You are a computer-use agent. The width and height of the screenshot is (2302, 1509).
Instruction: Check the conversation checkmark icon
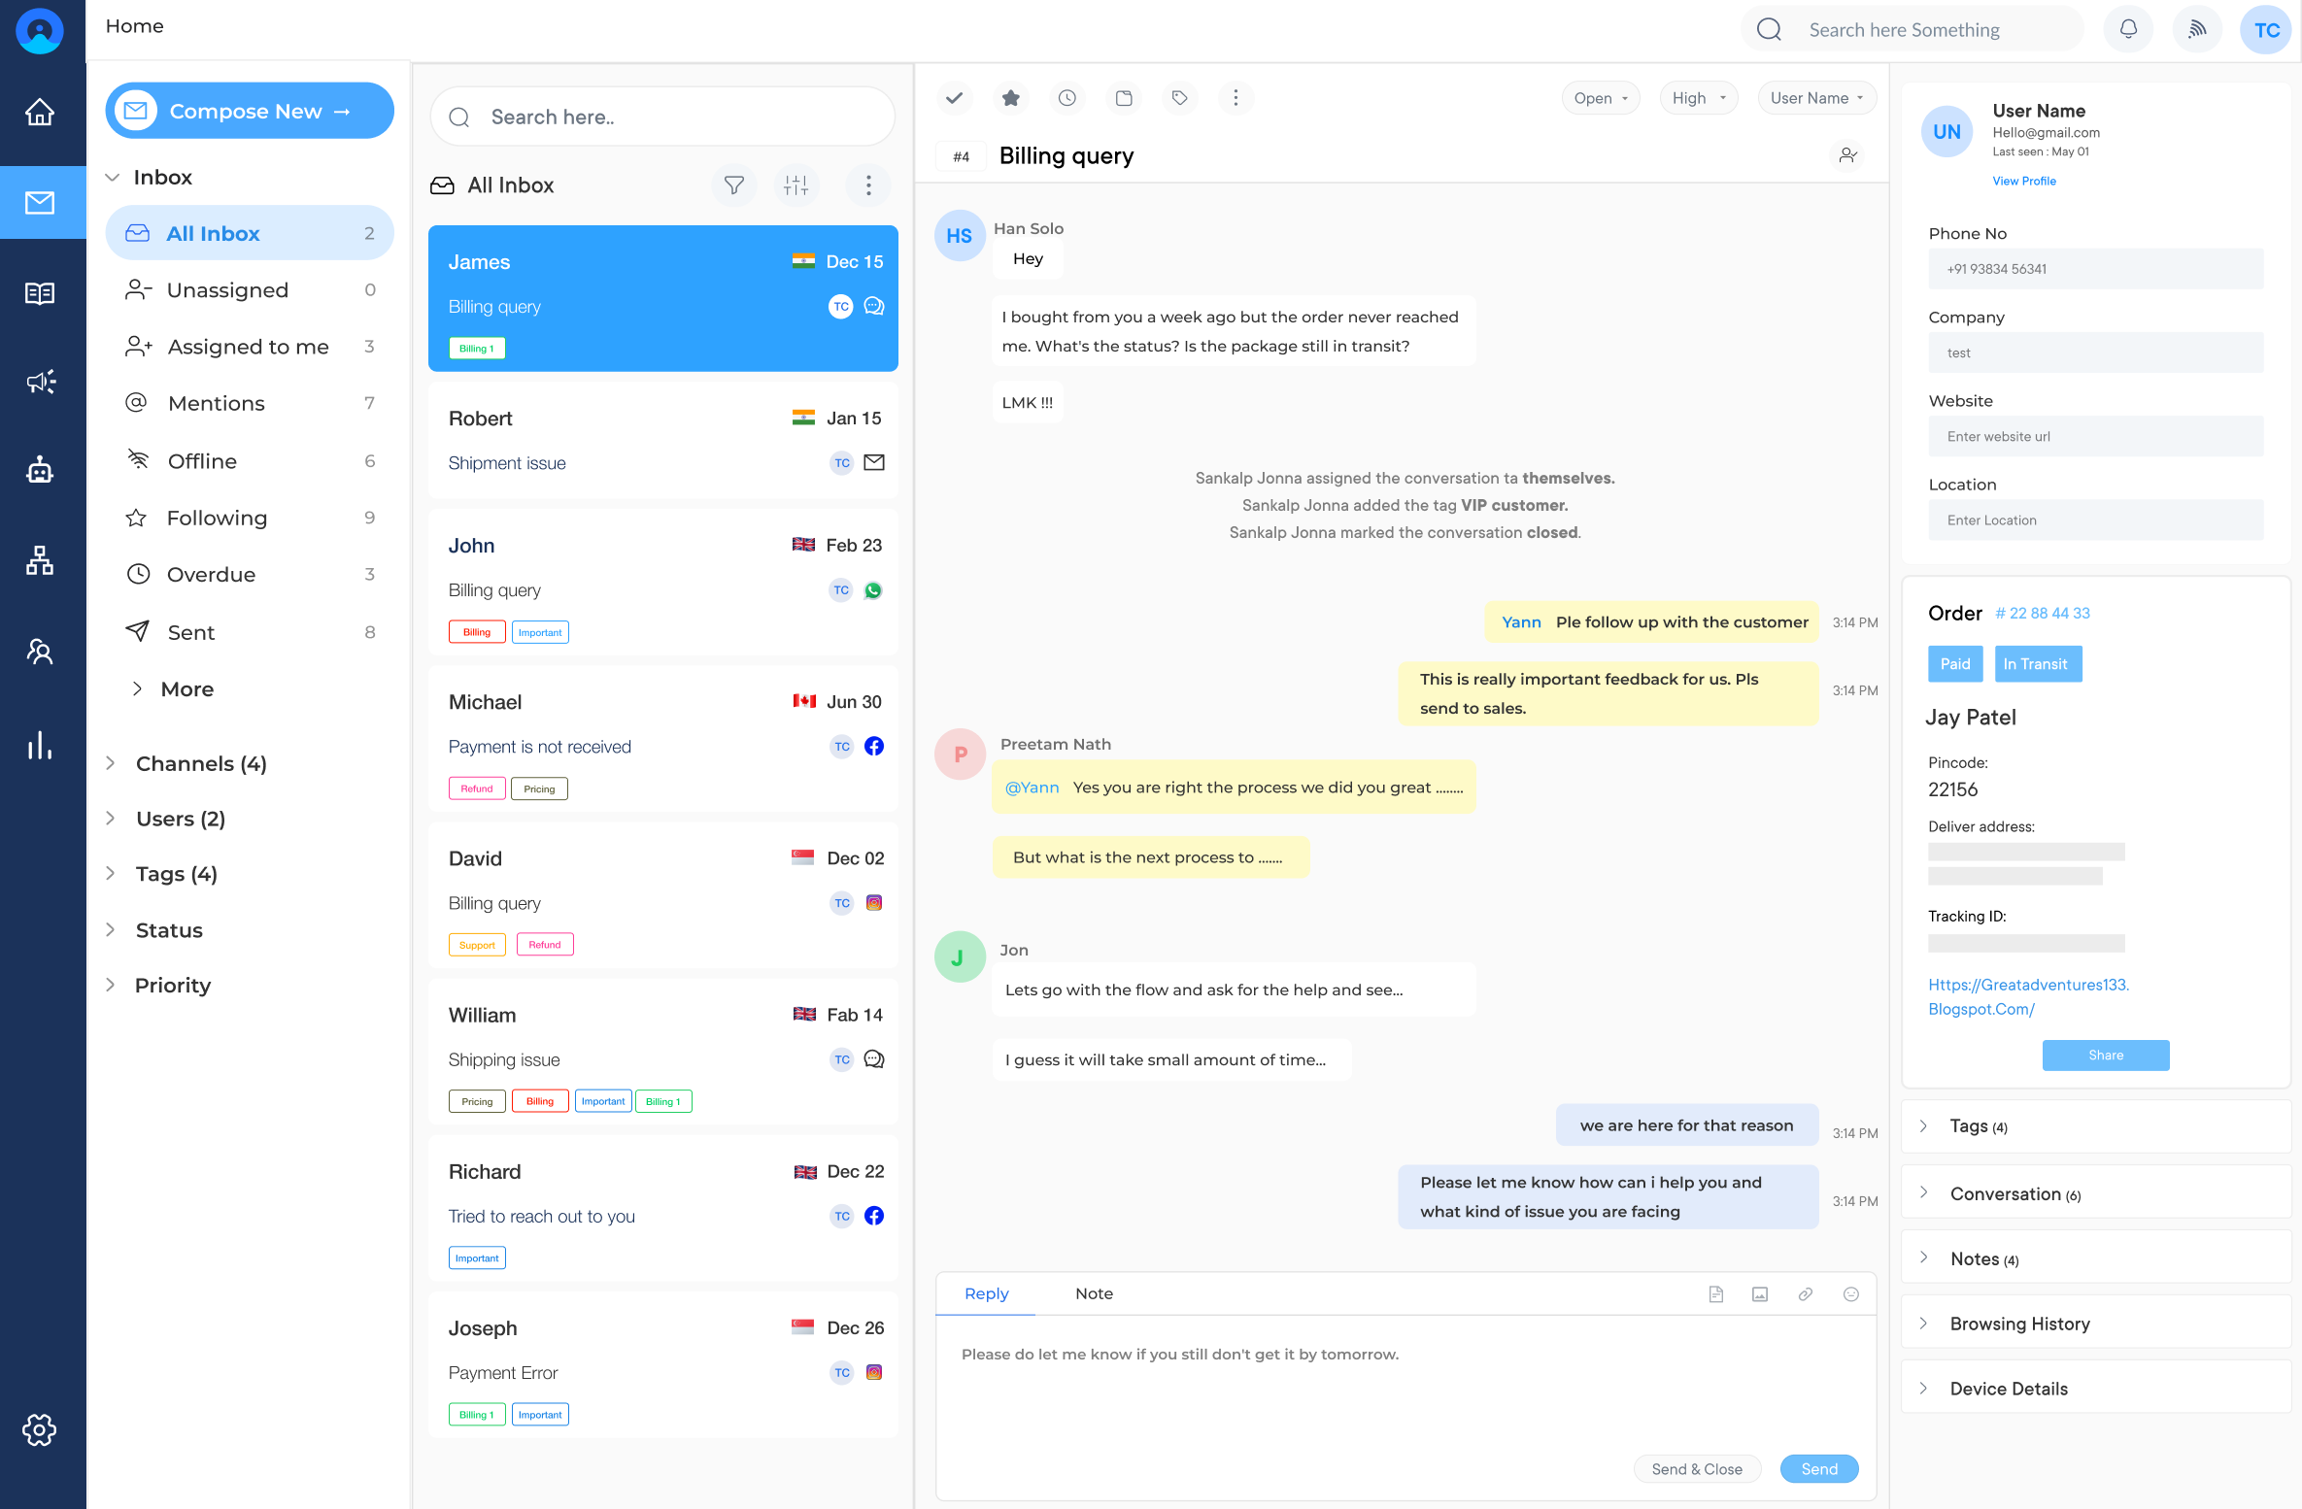coord(955,98)
